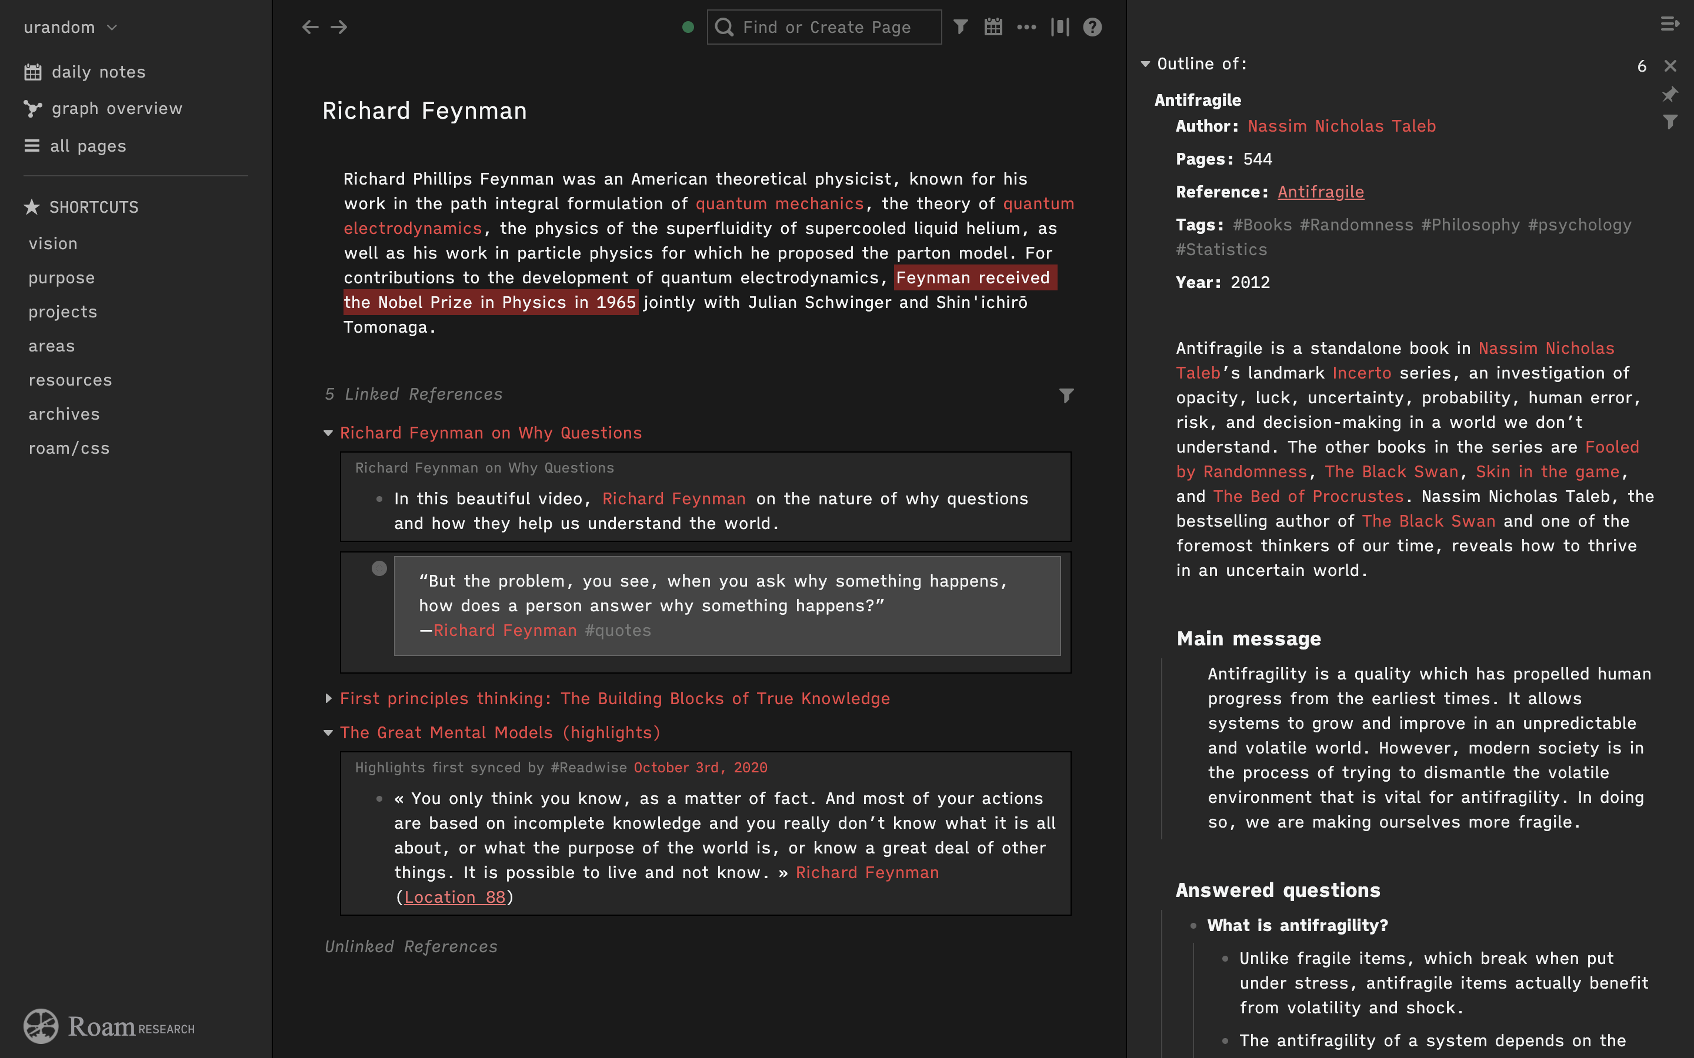
Task: Collapse Richard Feynman on Why Questions reference
Action: tap(328, 433)
